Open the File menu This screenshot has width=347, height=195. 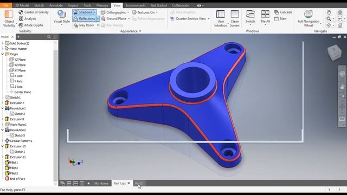click(x=6, y=5)
